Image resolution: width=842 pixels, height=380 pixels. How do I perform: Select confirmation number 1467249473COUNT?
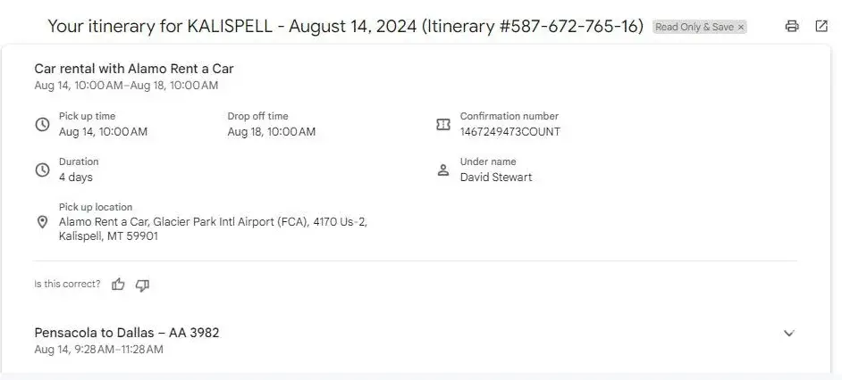point(509,132)
